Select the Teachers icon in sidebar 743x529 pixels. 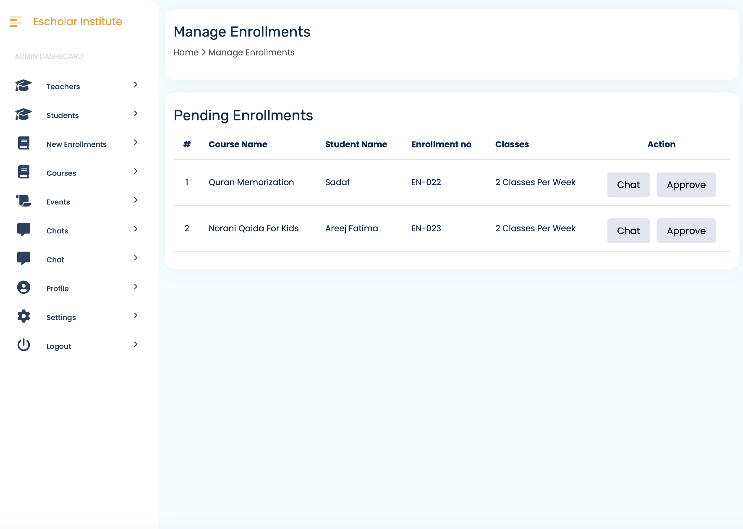(23, 86)
